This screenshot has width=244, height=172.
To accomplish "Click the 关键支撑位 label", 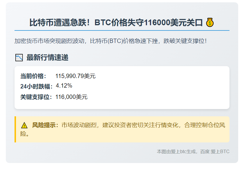I will point(36,97).
